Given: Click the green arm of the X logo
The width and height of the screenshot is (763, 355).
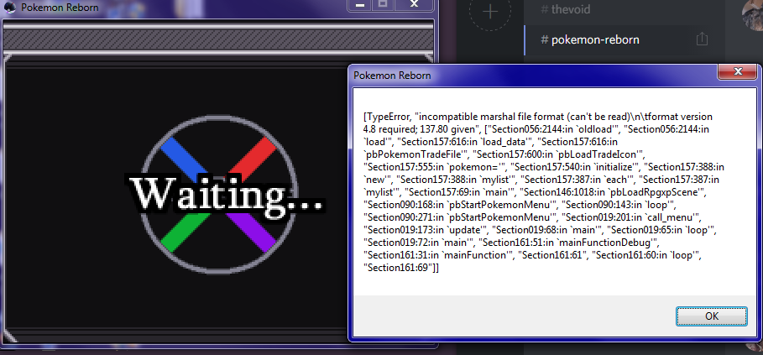Looking at the screenshot, I should tap(185, 232).
